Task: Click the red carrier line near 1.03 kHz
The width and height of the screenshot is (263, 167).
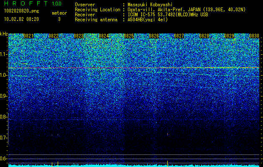Action: [134, 68]
